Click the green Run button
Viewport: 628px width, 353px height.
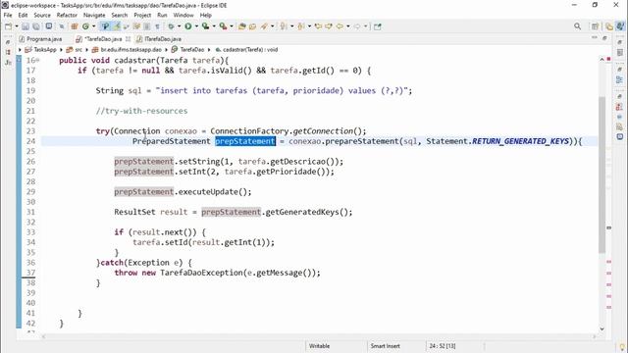click(187, 26)
